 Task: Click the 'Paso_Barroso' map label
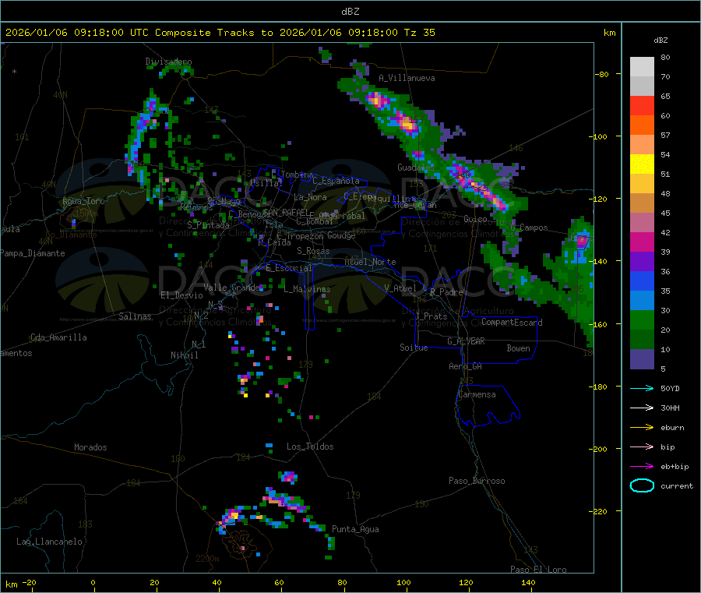pyautogui.click(x=477, y=481)
